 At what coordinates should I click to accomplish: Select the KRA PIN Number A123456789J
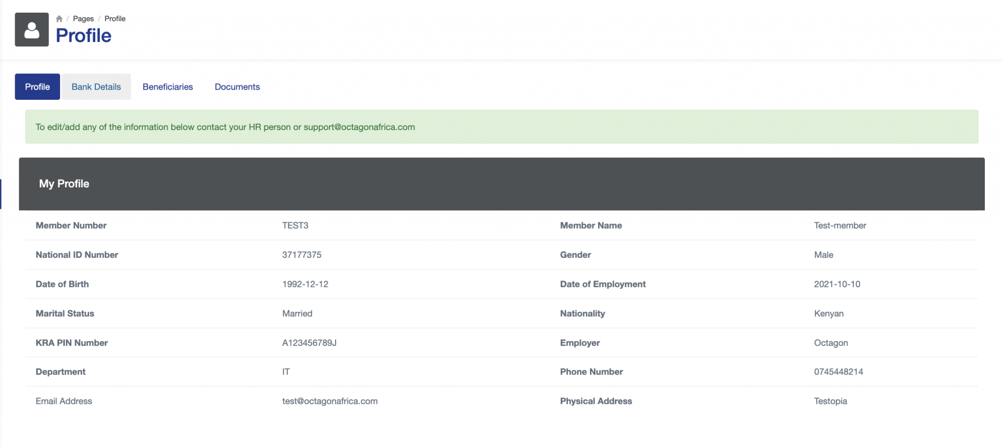(310, 342)
